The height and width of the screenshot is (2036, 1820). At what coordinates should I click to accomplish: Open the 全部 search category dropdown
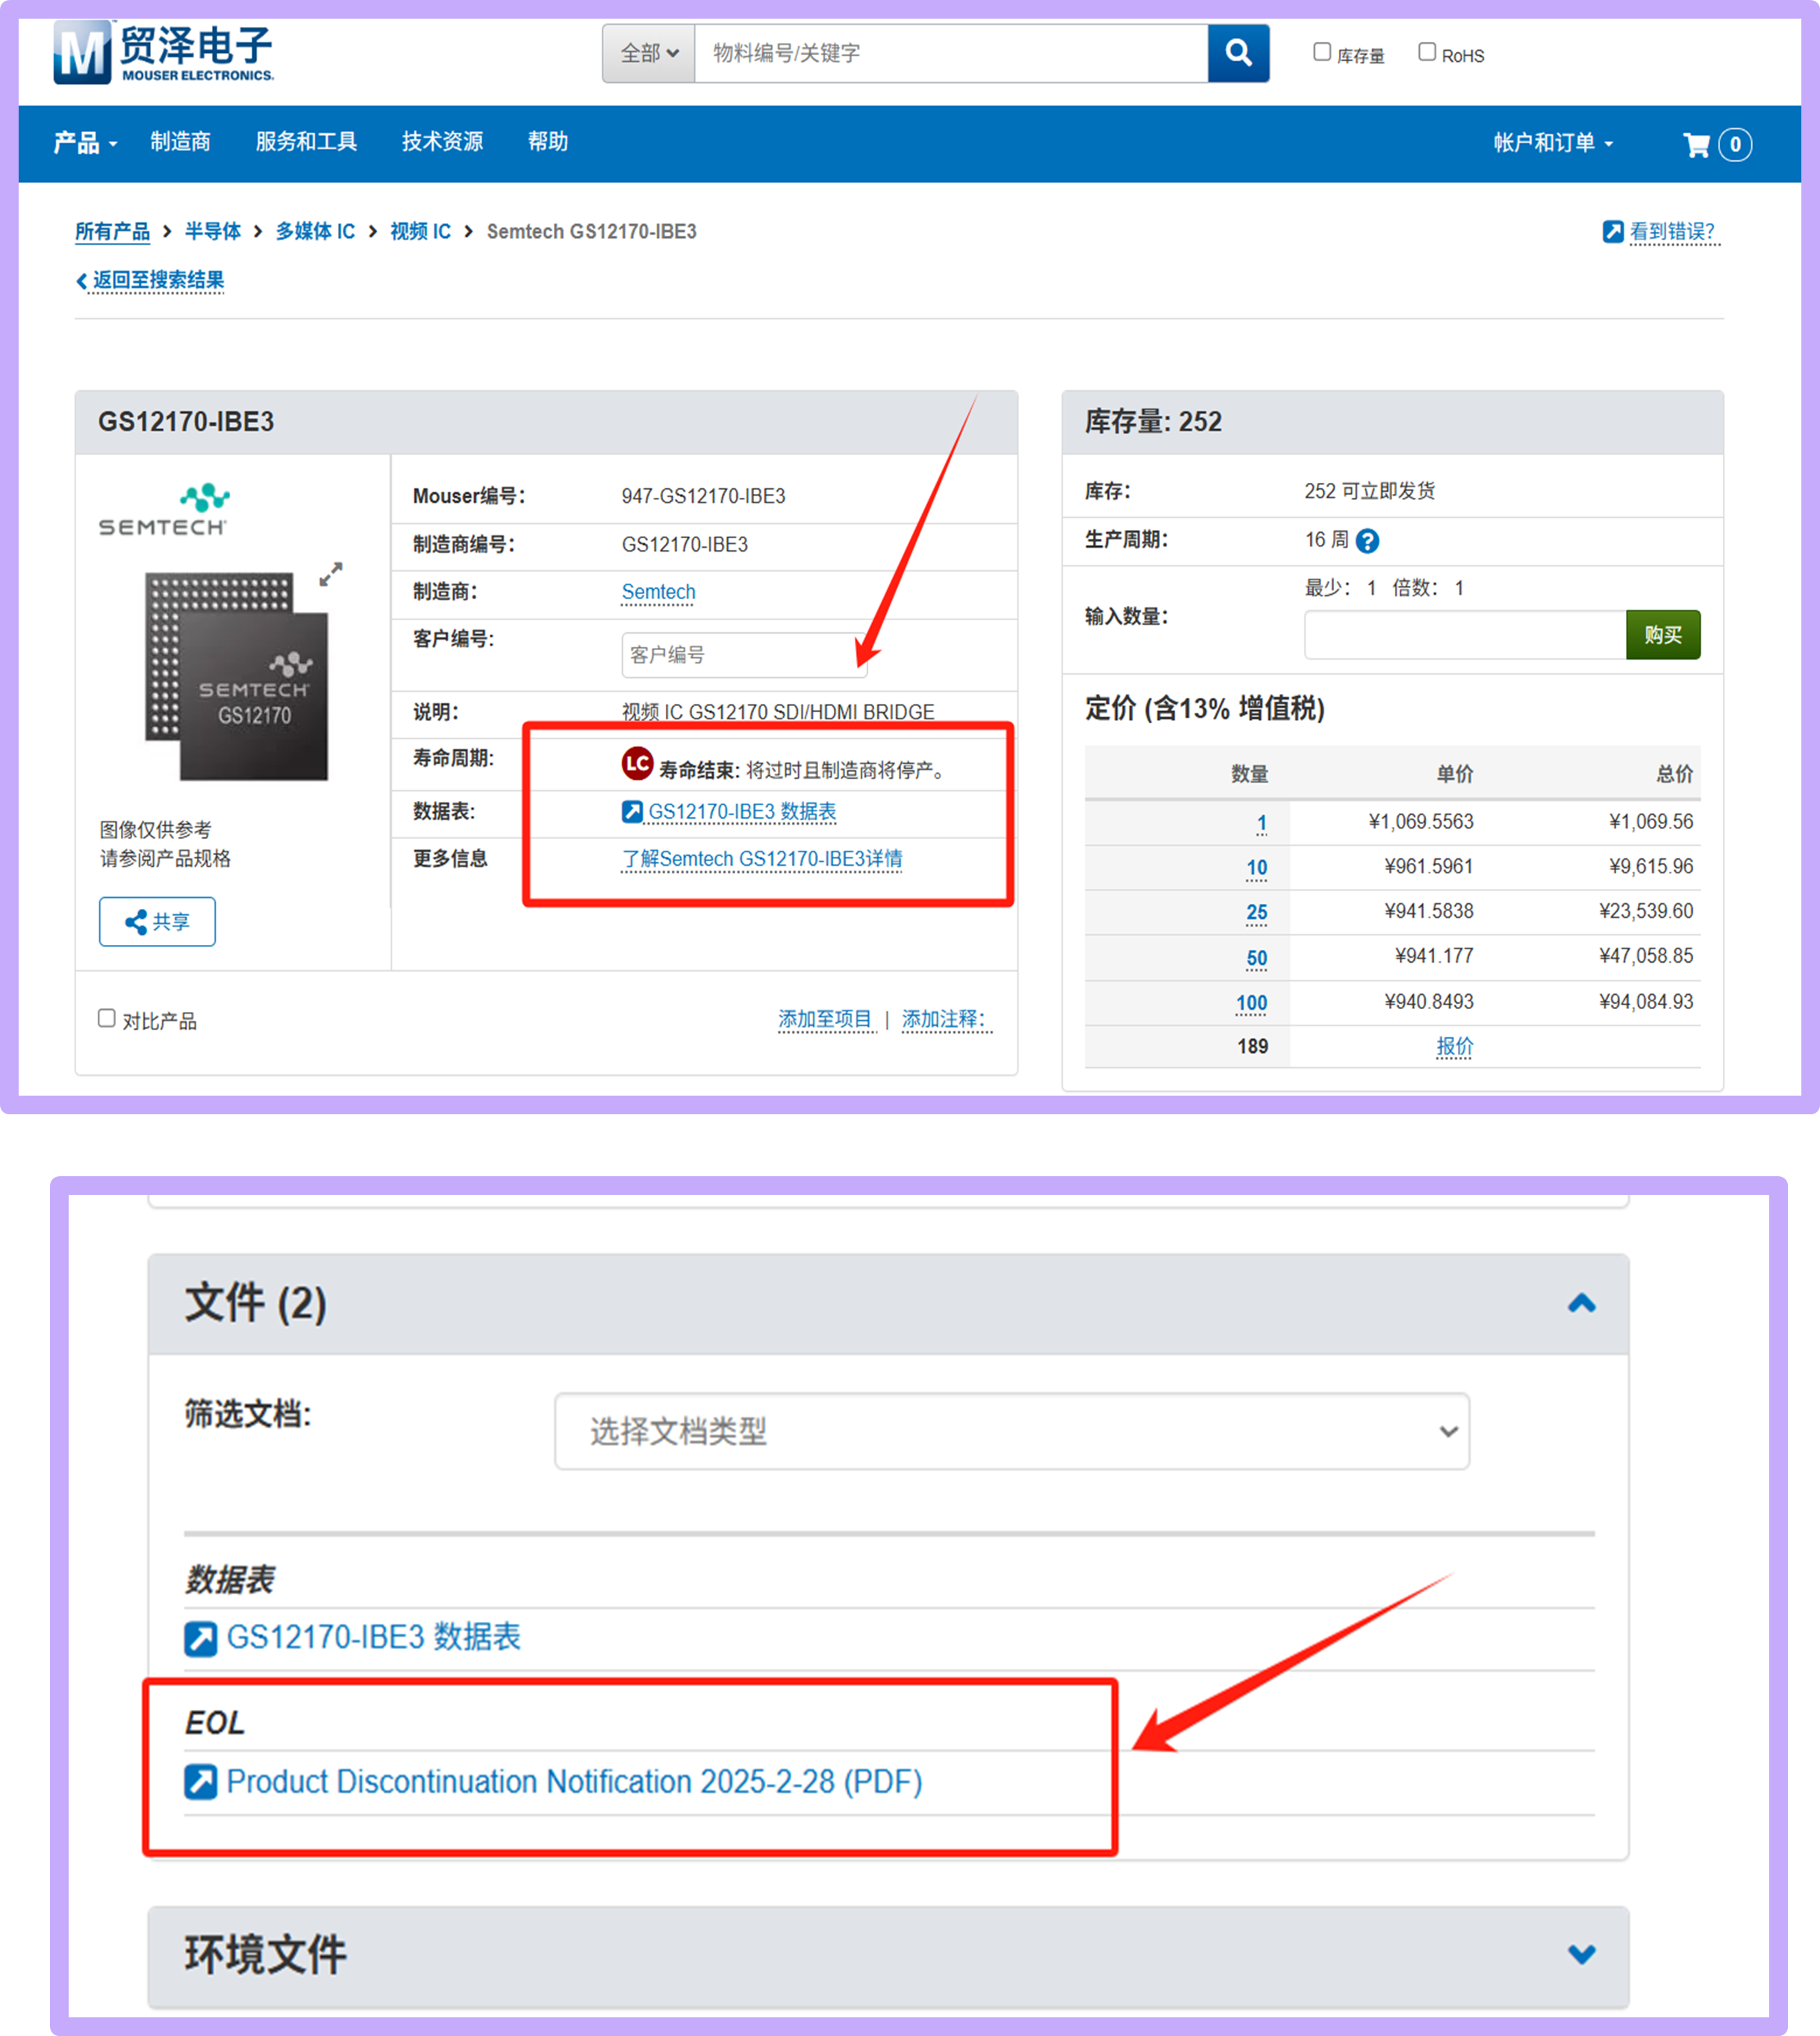pos(649,53)
